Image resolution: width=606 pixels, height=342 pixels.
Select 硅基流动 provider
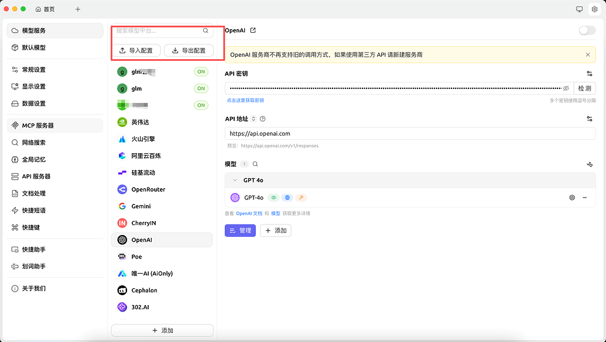pos(162,172)
